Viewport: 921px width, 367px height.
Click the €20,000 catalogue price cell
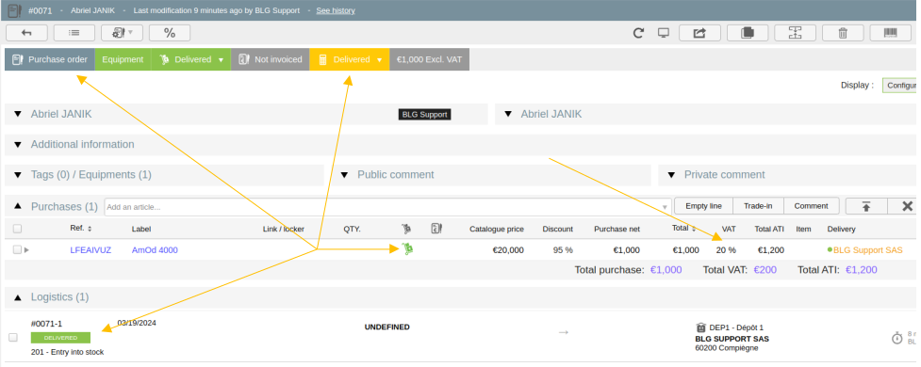tap(508, 249)
